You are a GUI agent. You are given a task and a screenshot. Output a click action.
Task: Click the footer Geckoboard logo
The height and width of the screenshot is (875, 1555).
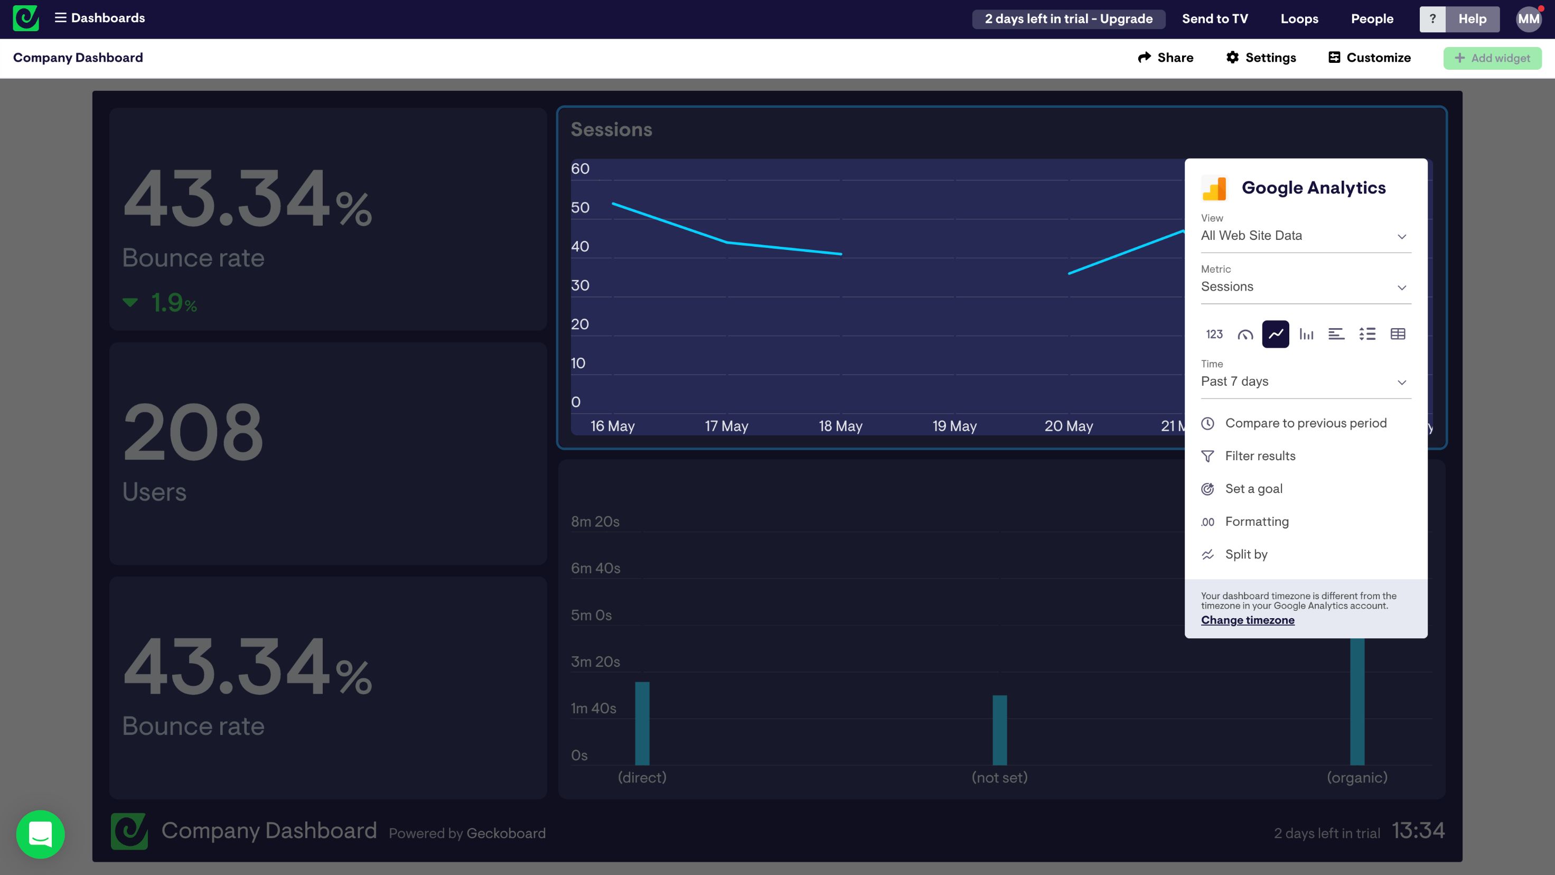pos(129,831)
